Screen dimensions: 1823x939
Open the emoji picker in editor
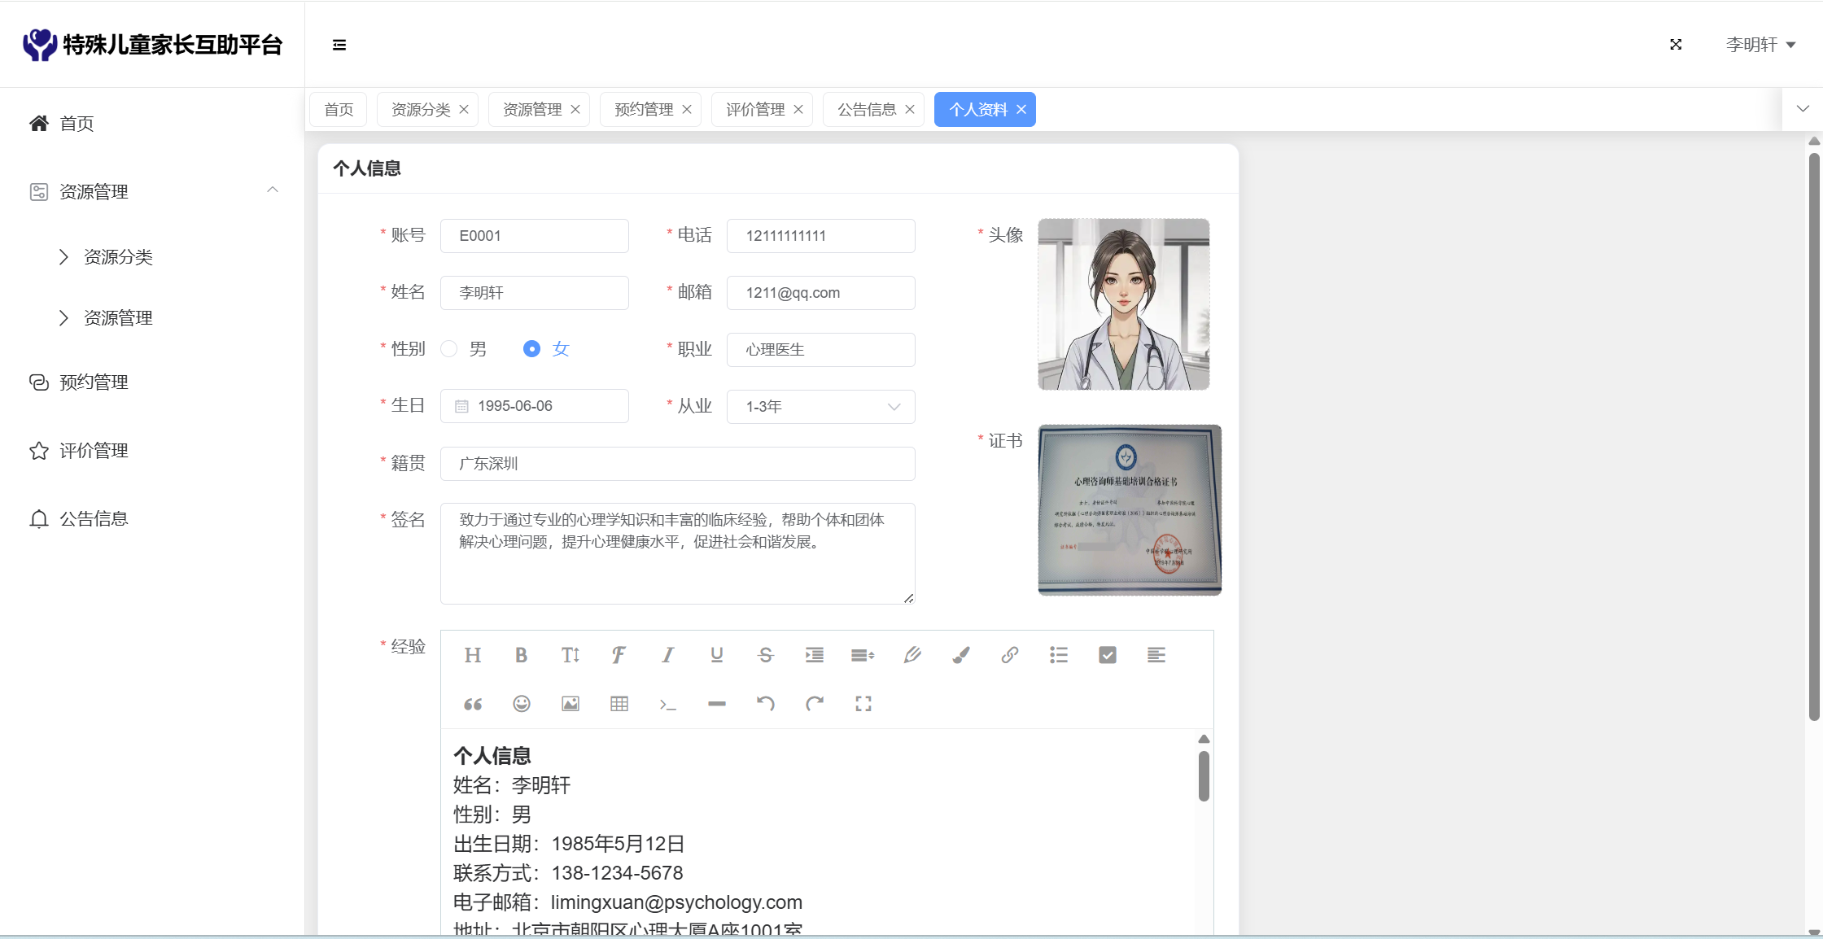(x=522, y=704)
